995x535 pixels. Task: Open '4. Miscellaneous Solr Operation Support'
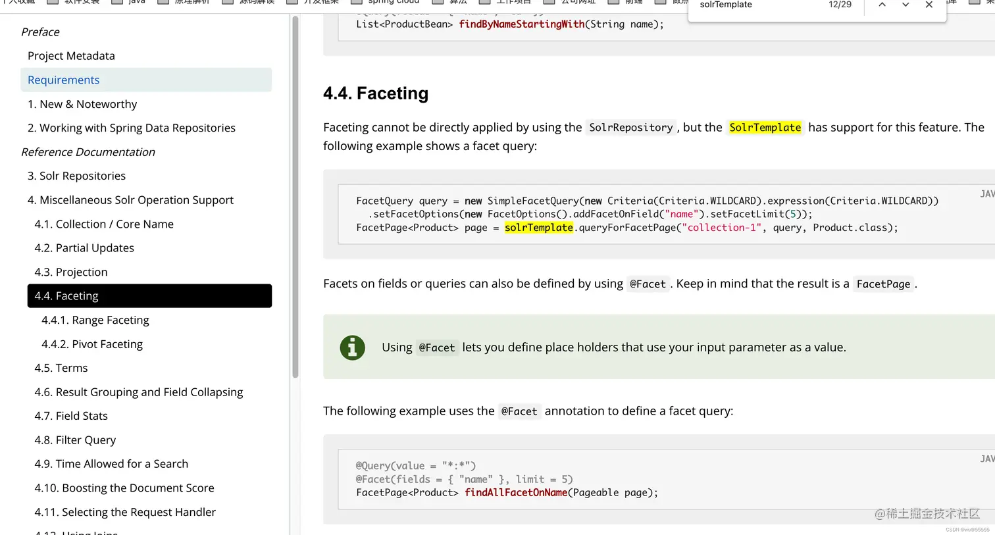pyautogui.click(x=130, y=200)
